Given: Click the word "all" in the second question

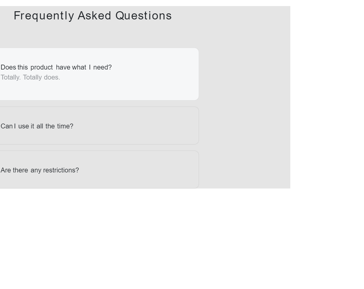Looking at the screenshot, I should (40, 126).
